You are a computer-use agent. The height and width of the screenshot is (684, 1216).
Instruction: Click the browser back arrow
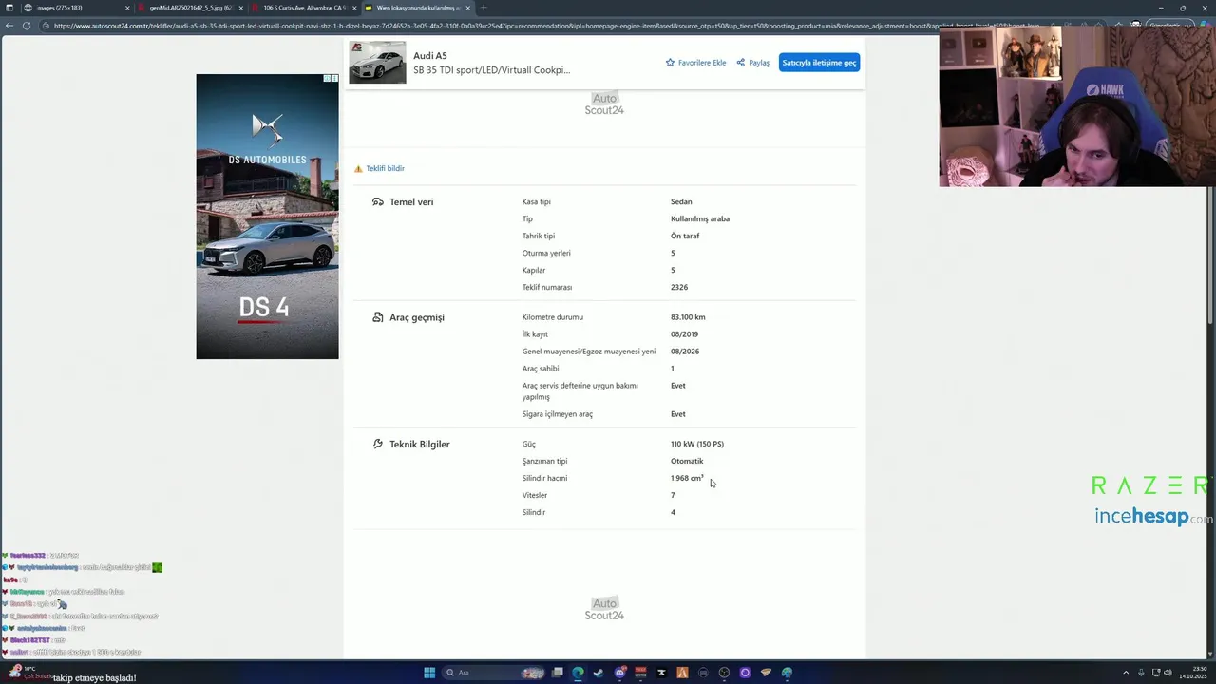[9, 26]
